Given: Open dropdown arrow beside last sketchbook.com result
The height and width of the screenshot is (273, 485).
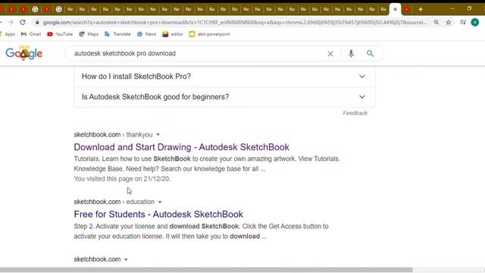Looking at the screenshot, I should pos(126,259).
